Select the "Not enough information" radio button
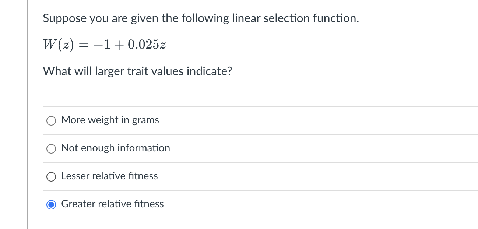This screenshot has width=478, height=229. click(51, 148)
